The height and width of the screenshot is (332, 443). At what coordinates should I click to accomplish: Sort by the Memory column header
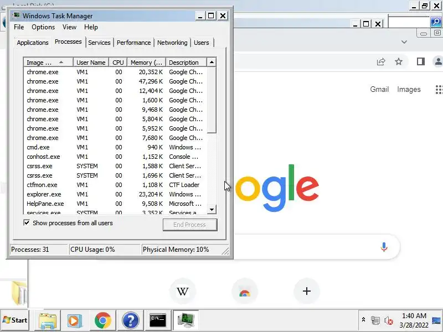pos(146,63)
